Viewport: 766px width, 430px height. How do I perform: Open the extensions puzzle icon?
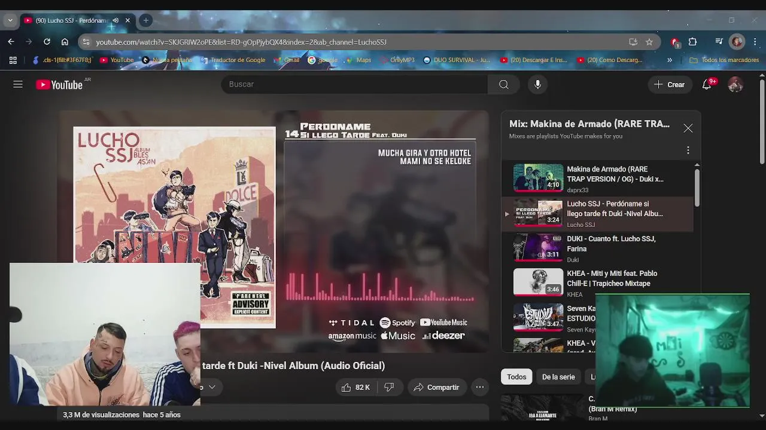point(692,42)
